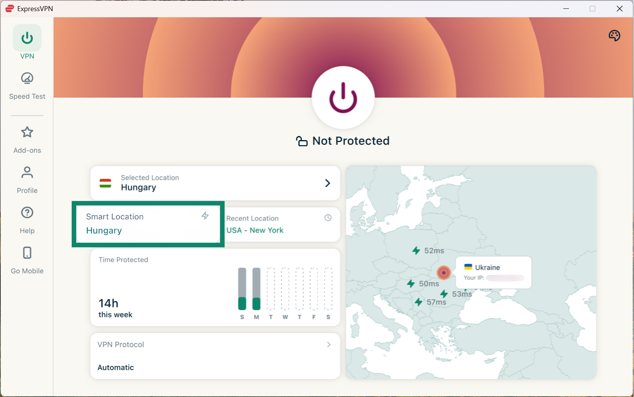634x397 pixels.
Task: Connect to Recent Location USA - New York
Action: [283, 224]
